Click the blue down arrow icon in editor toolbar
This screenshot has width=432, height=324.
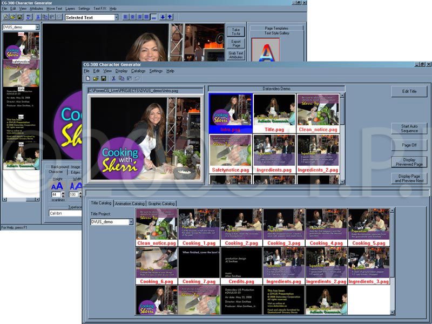tap(163, 17)
